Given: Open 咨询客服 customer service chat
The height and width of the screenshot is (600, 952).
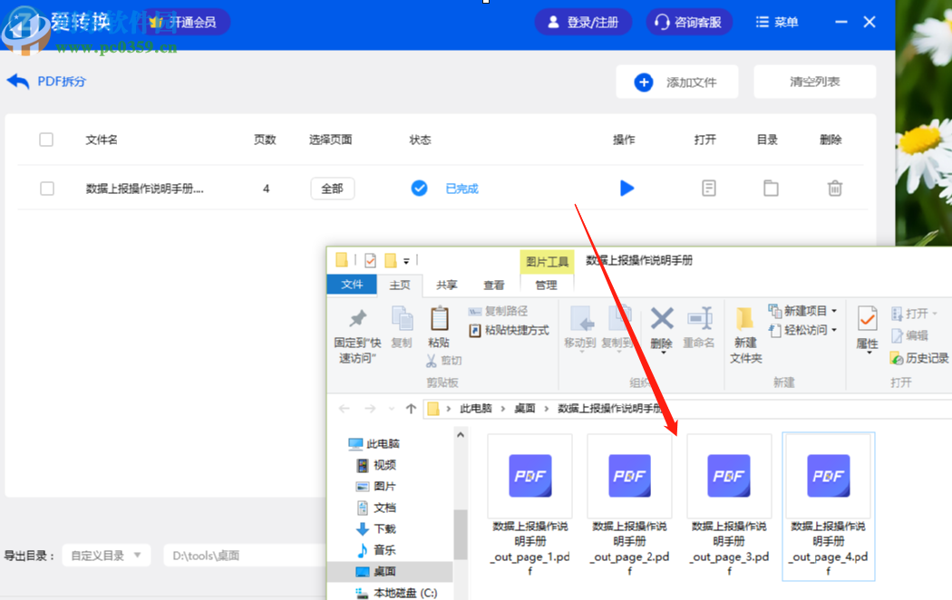Looking at the screenshot, I should point(689,22).
